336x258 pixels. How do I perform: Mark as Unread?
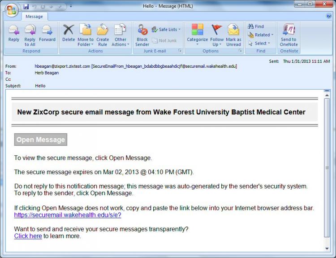(233, 35)
